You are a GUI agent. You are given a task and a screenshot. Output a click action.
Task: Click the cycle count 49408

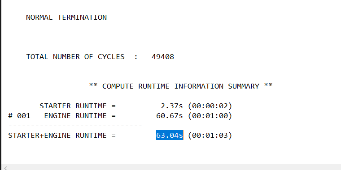163,57
